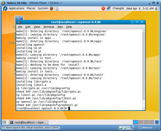This screenshot has height=131, width=161.
Task: Click the VMware network adapter device icon
Action: (132, 128)
